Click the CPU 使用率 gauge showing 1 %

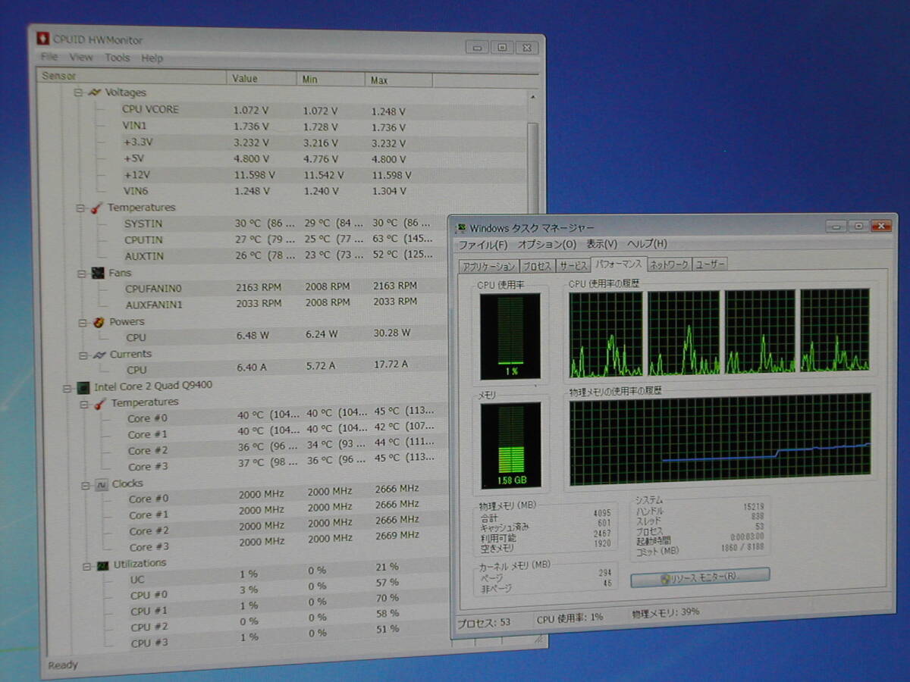[x=510, y=336]
